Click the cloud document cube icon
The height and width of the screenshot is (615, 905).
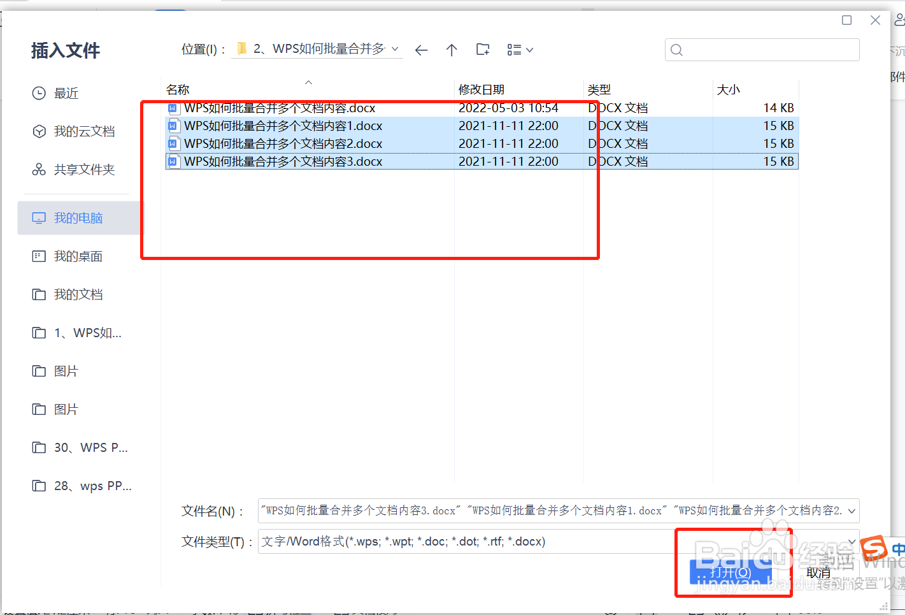(x=39, y=131)
